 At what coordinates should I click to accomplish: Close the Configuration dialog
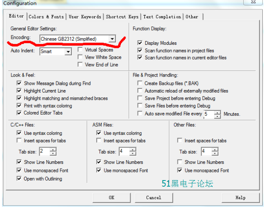[x=253, y=2]
